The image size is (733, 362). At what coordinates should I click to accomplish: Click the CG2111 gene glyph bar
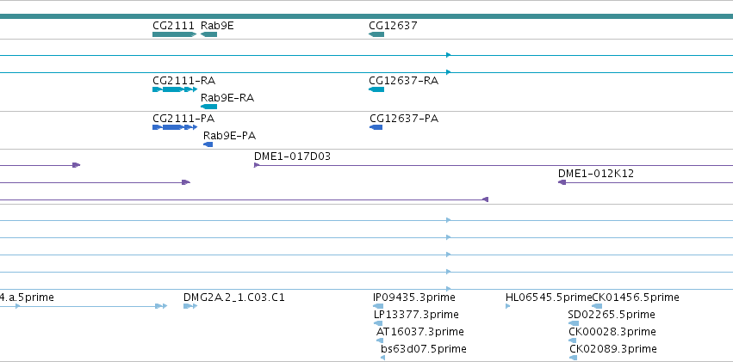(x=174, y=34)
